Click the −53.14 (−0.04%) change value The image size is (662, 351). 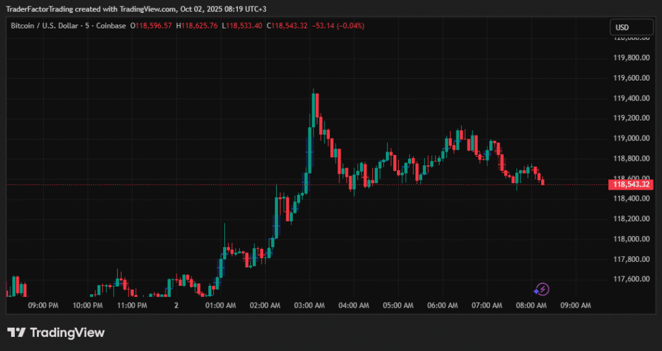pos(338,26)
